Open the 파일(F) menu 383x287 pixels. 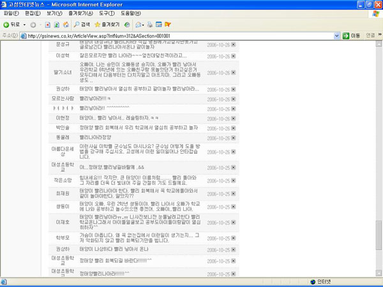point(12,13)
